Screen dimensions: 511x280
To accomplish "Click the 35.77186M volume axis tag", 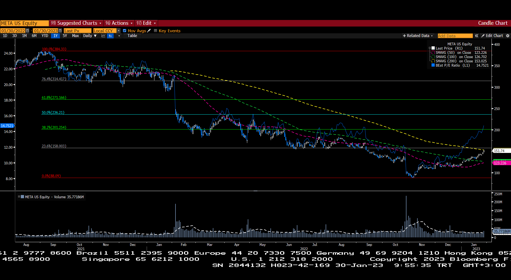I will tap(502, 231).
